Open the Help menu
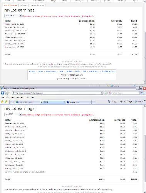The height and width of the screenshot is (193, 146). (32, 97)
